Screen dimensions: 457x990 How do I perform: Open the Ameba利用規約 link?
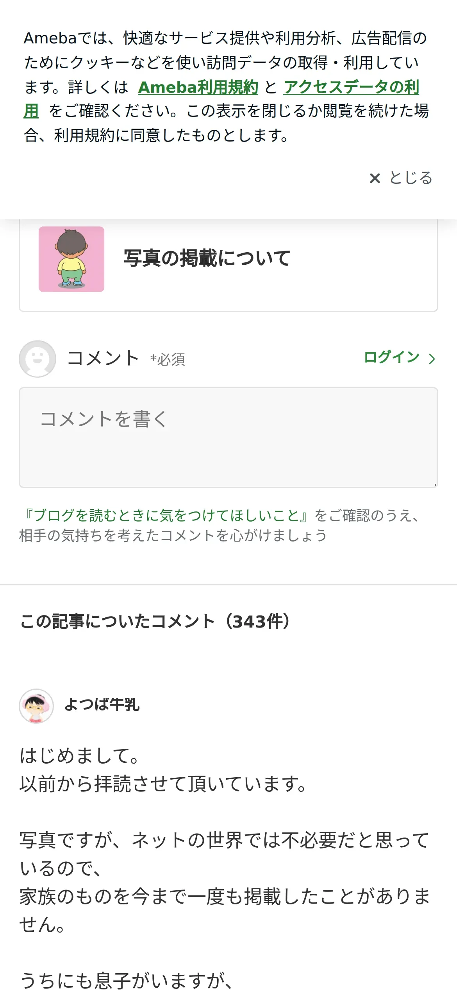198,87
